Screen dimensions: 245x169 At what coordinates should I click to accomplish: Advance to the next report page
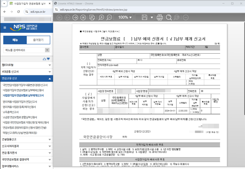[75, 17]
